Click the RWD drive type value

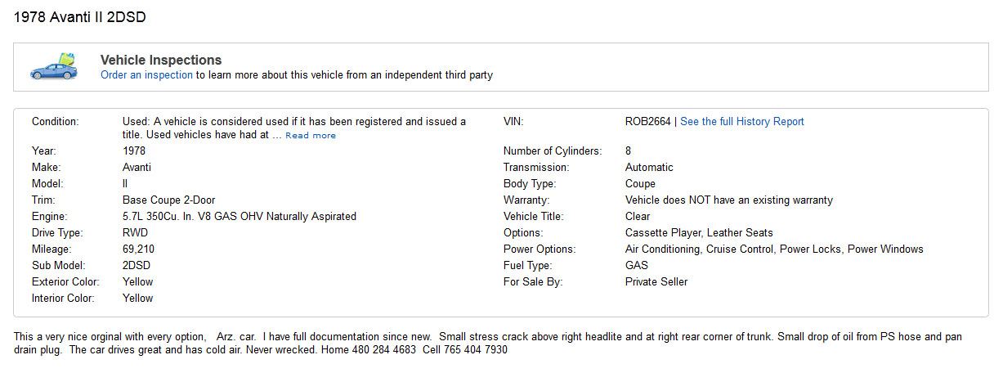(x=135, y=233)
